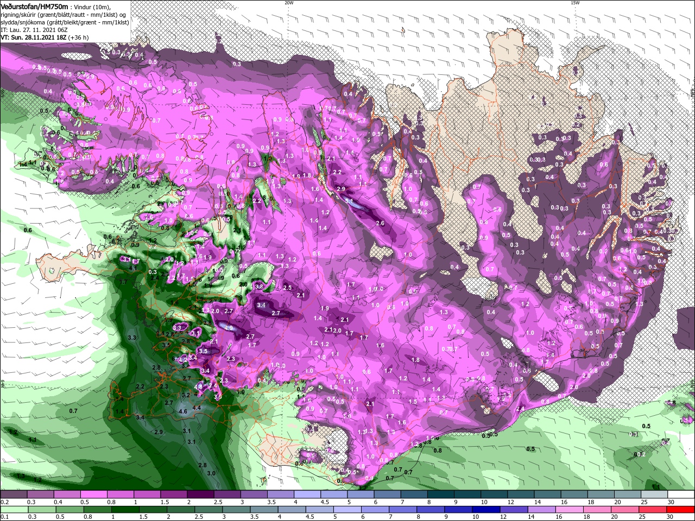This screenshot has width=695, height=521.
Task: Select darkest purple 2 swatch in upper legend row
Action: coord(200,494)
